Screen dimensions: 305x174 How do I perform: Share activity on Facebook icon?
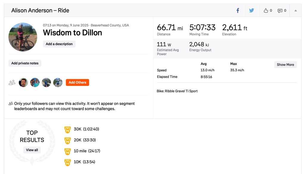click(x=238, y=10)
